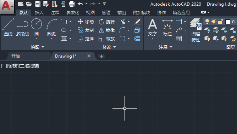This screenshot has width=237, height=134.
Task: Click the AutoCAD application menu button
Action: pos(7,7)
